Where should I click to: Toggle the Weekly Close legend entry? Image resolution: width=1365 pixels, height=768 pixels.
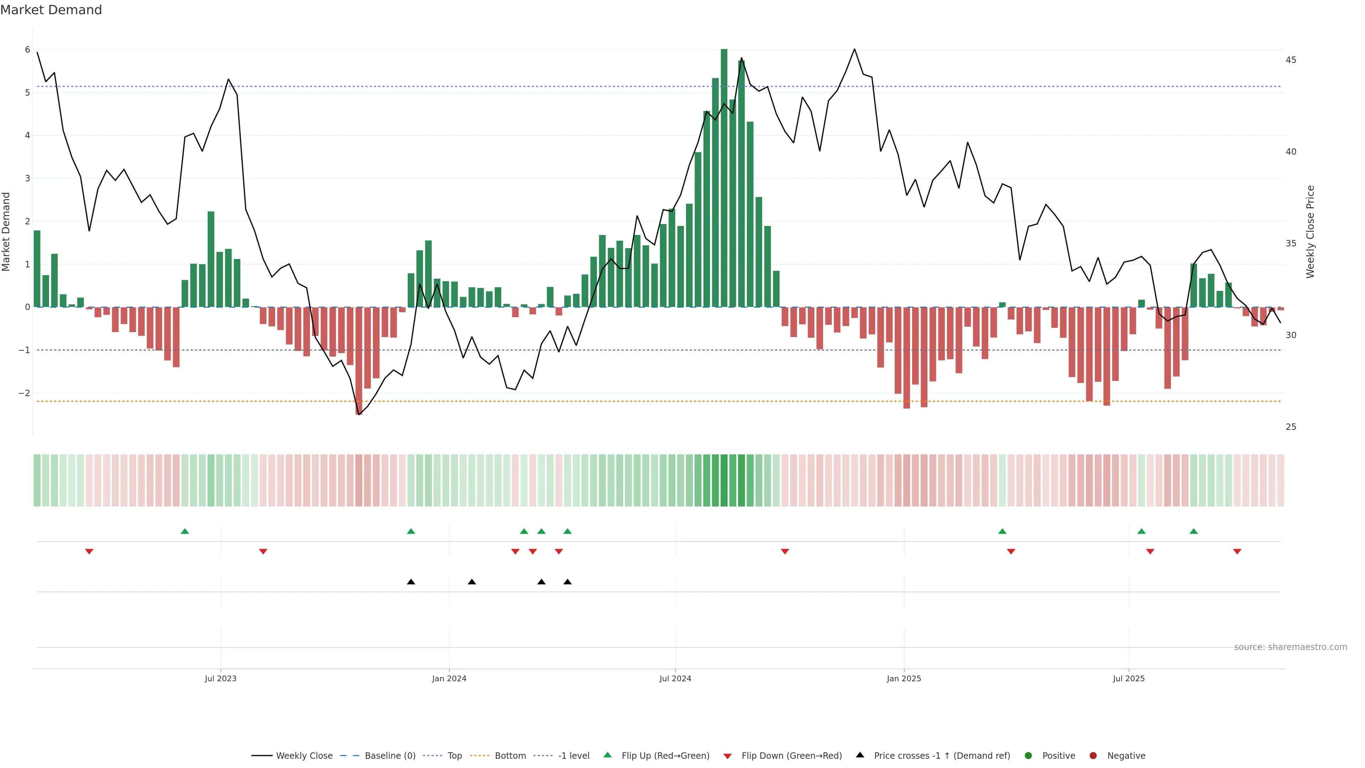(304, 755)
